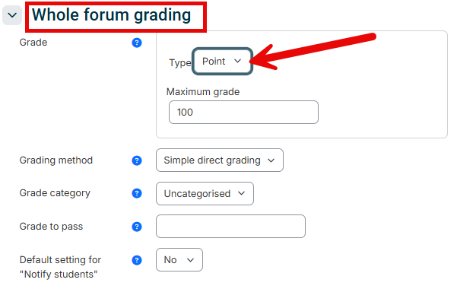This screenshot has height=289, width=457.
Task: Click the Maximum grade field containing 100
Action: 243,113
